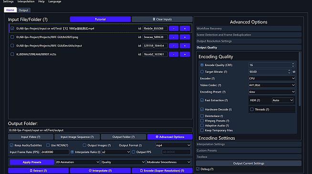Viewport: 312px width, 174px height.
Task: Open the Encoder CPU dropdown
Action: [272, 78]
